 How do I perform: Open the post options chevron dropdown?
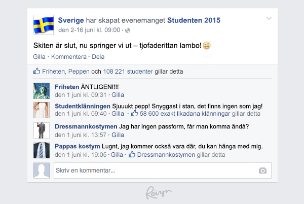(269, 18)
